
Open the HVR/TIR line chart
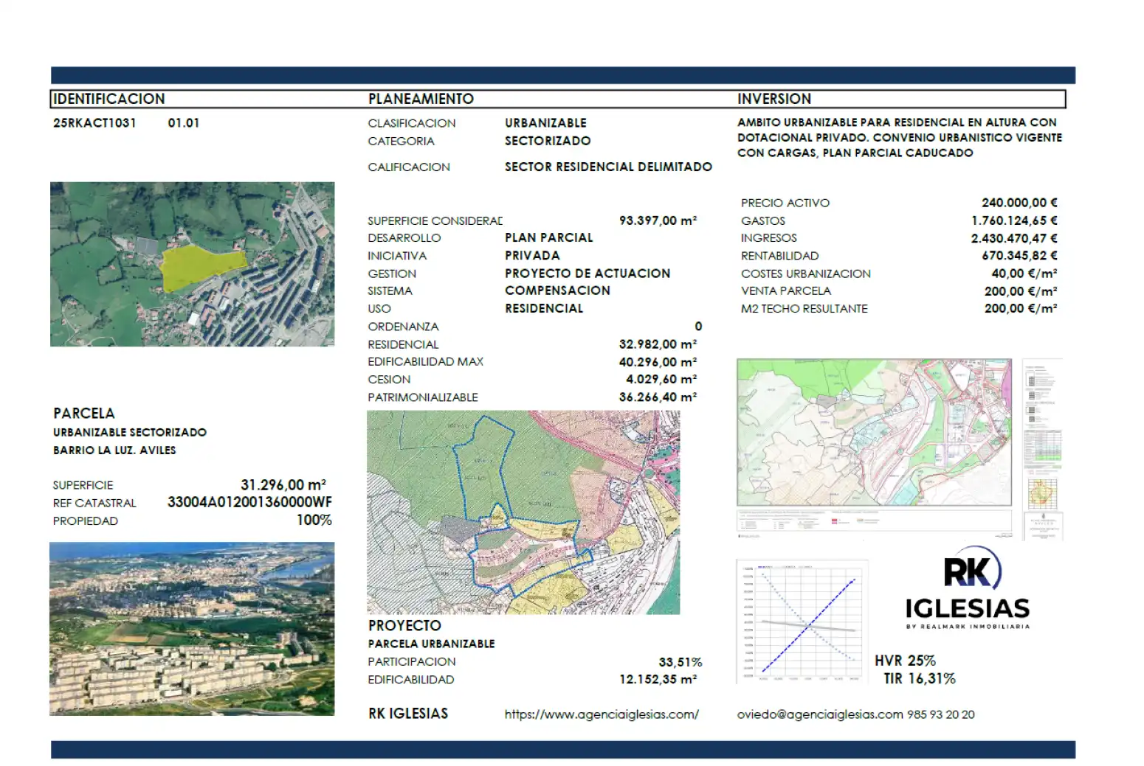[802, 621]
